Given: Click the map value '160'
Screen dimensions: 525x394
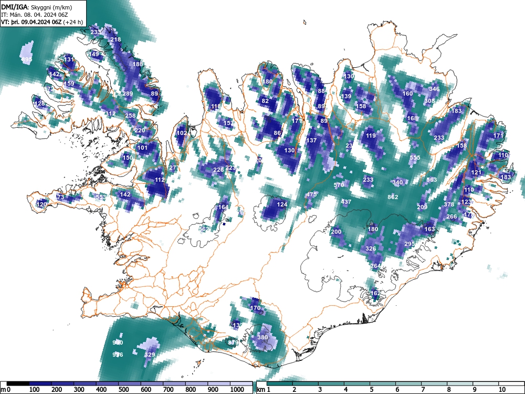Looking at the screenshot, I should pyautogui.click(x=407, y=94).
